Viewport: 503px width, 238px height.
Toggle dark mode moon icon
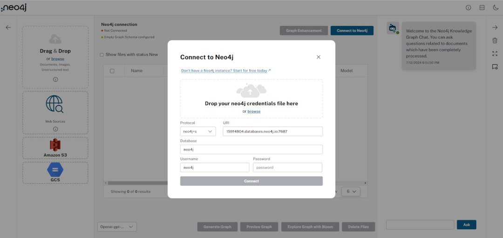pos(496,8)
